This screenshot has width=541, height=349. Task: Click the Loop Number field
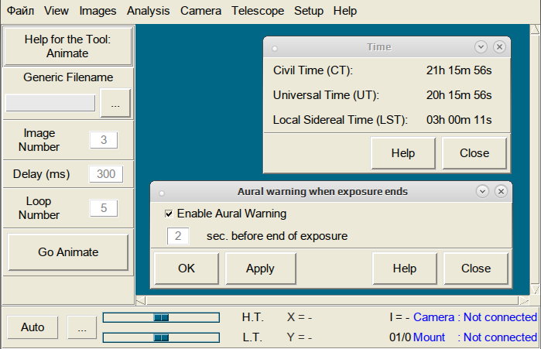tap(104, 208)
